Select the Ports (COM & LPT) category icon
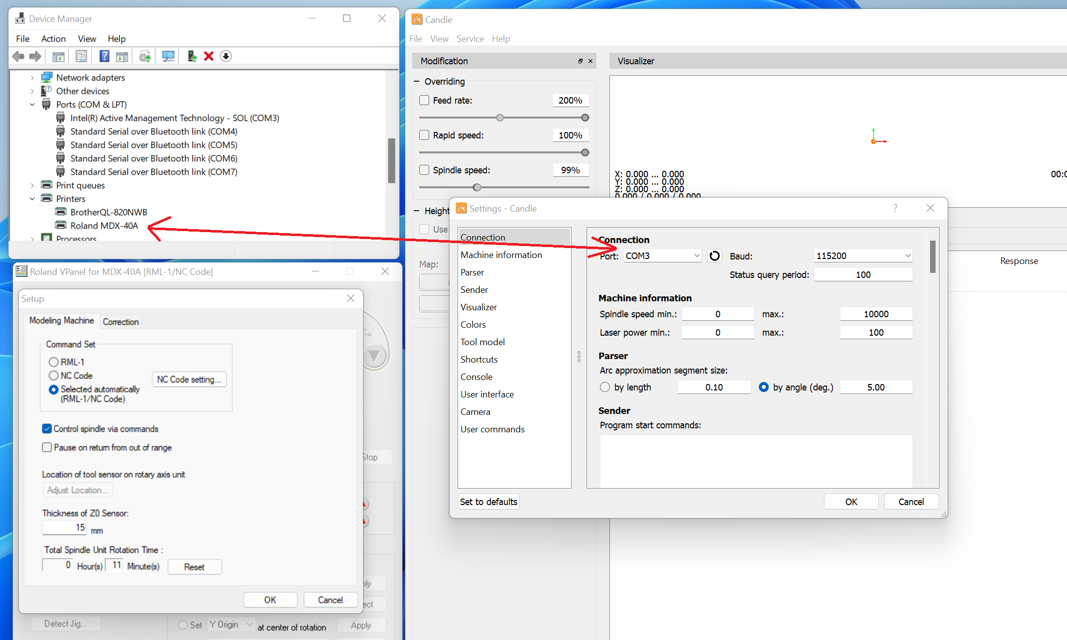 coord(46,105)
